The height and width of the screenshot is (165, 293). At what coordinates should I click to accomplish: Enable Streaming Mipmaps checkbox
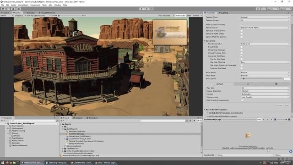coord(242,50)
